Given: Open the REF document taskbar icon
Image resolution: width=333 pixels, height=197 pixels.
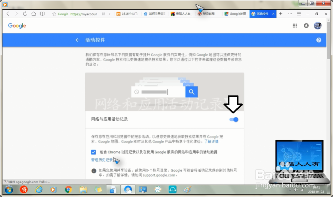Looking at the screenshot, I should [113, 190].
